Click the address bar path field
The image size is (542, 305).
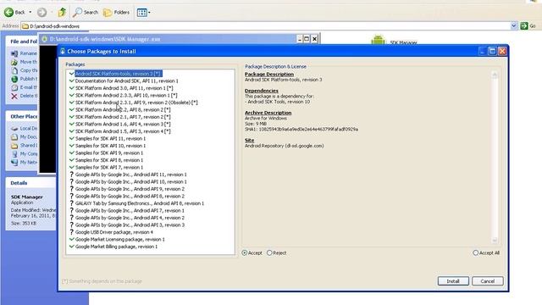pyautogui.click(x=266, y=26)
